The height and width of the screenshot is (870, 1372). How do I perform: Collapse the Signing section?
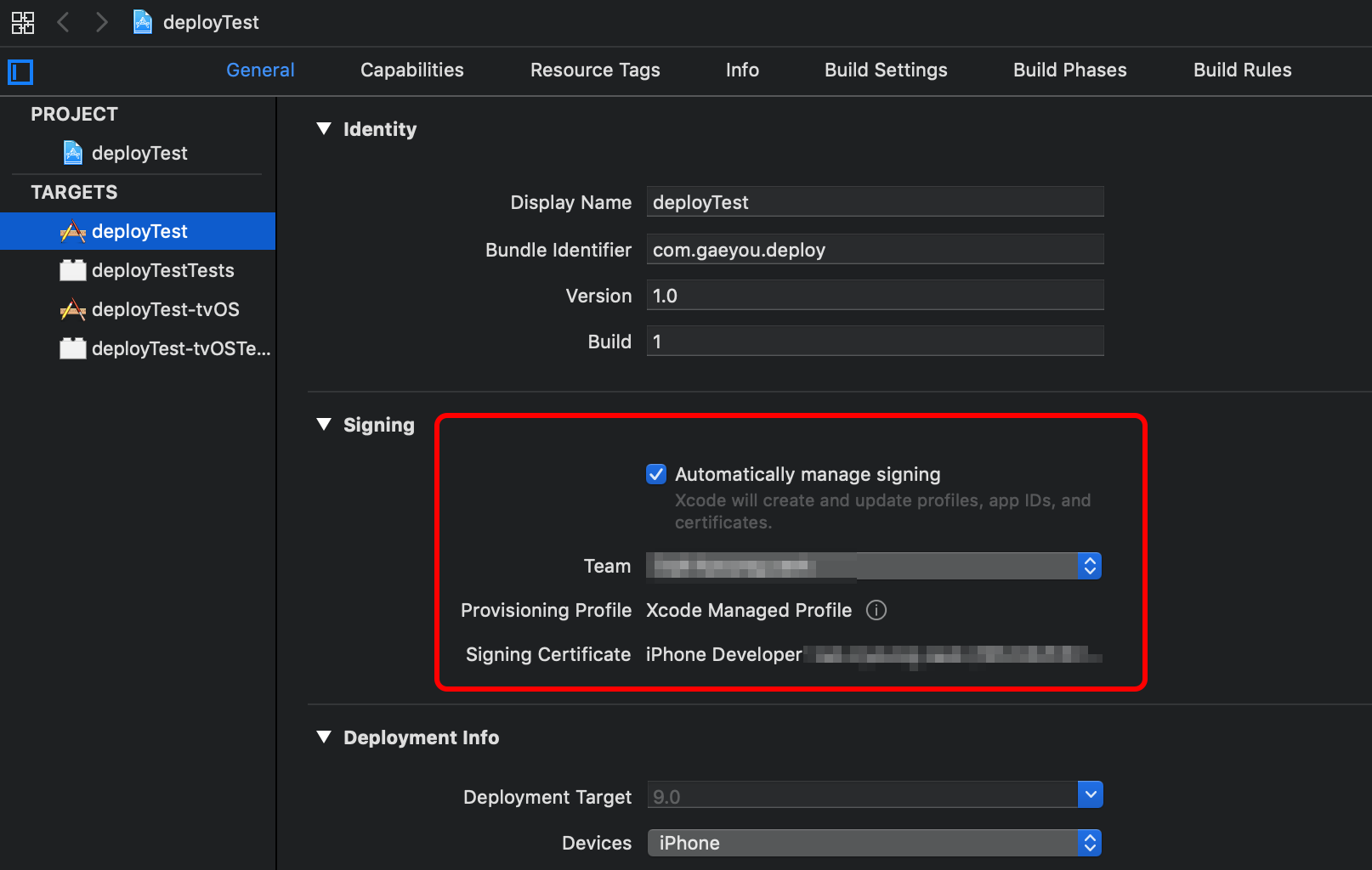324,424
